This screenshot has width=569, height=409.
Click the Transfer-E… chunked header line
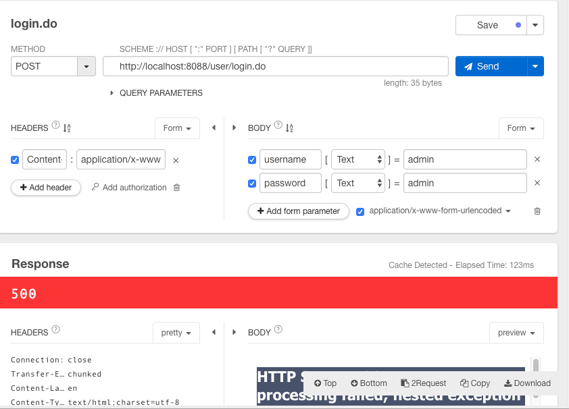pos(56,374)
